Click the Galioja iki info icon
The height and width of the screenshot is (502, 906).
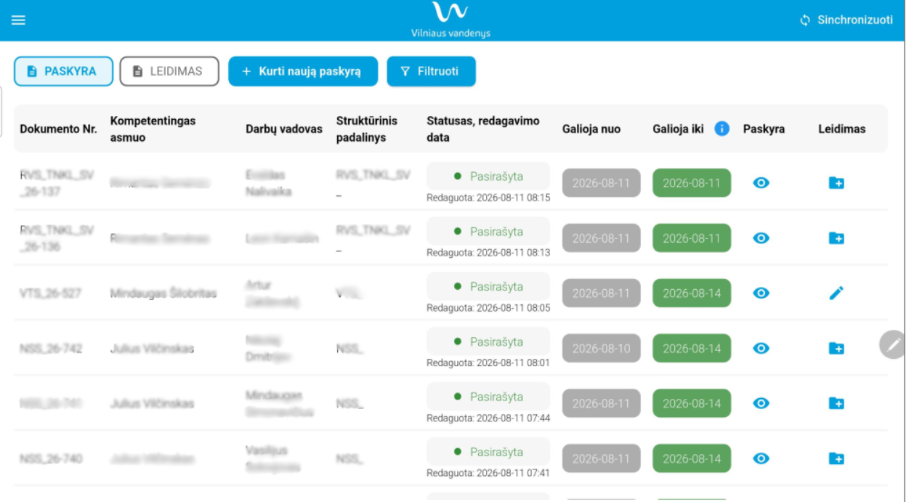(721, 129)
